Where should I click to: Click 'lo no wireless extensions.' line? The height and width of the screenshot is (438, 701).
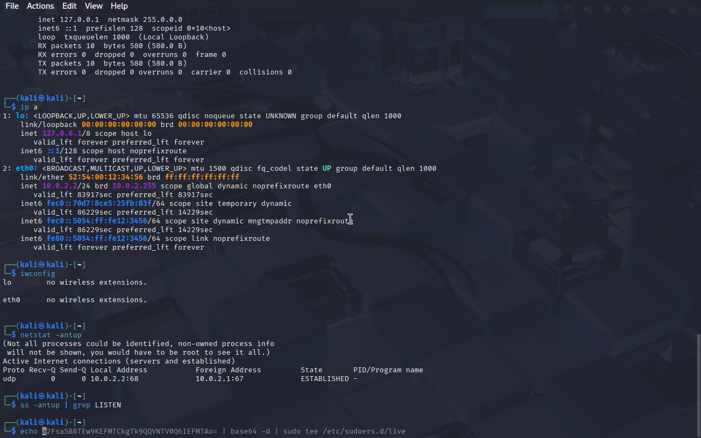75,282
